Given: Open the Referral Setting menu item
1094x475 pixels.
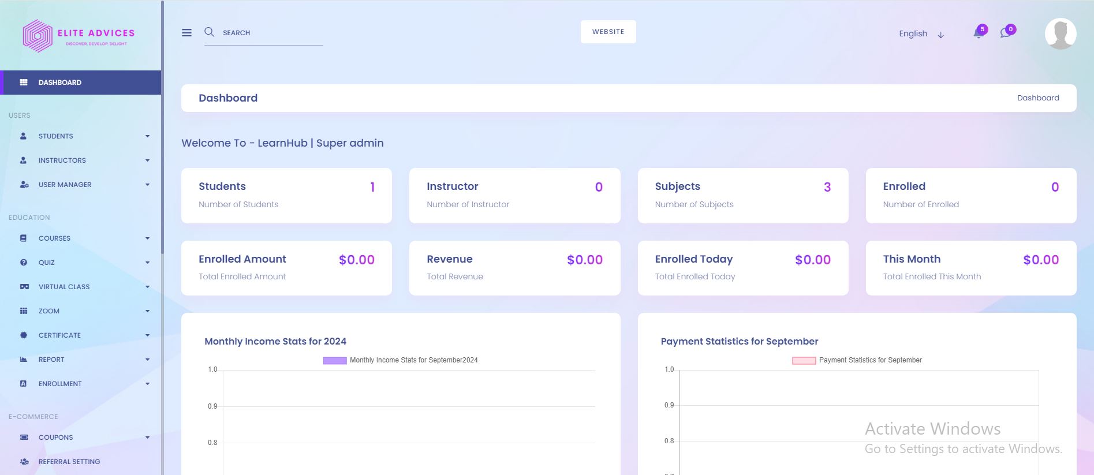Looking at the screenshot, I should [69, 462].
